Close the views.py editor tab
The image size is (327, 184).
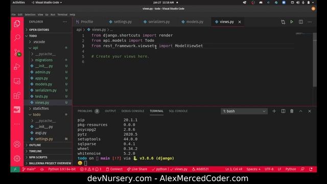pyautogui.click(x=240, y=22)
